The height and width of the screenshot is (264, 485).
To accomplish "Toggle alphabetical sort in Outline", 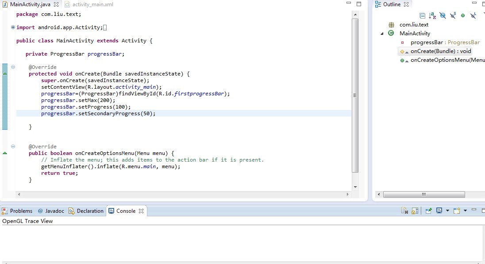I will pos(432,15).
